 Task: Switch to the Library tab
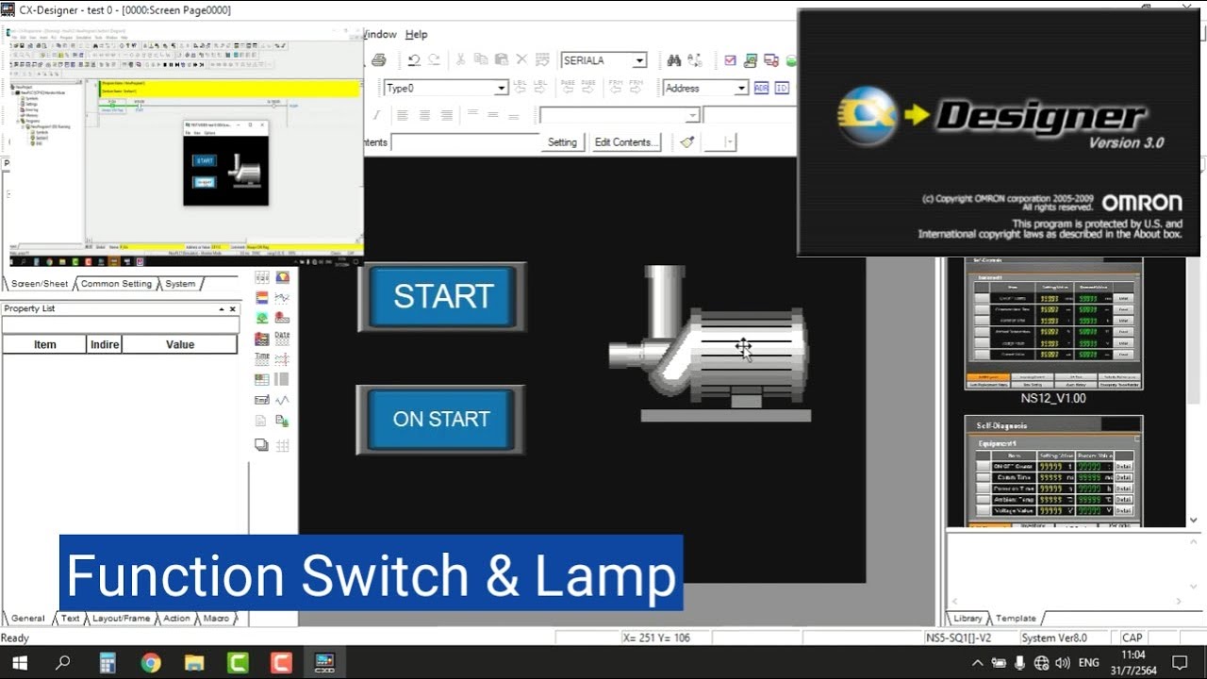(x=967, y=619)
